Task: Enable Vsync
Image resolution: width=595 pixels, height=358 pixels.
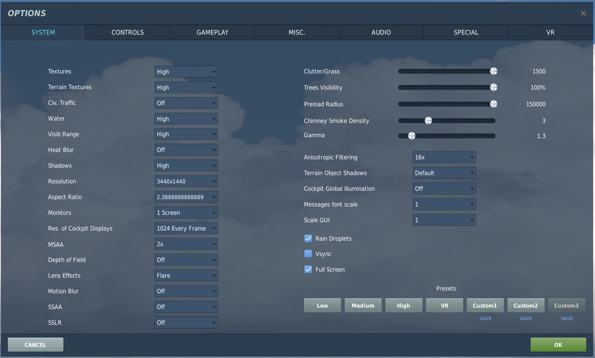Action: pos(308,253)
